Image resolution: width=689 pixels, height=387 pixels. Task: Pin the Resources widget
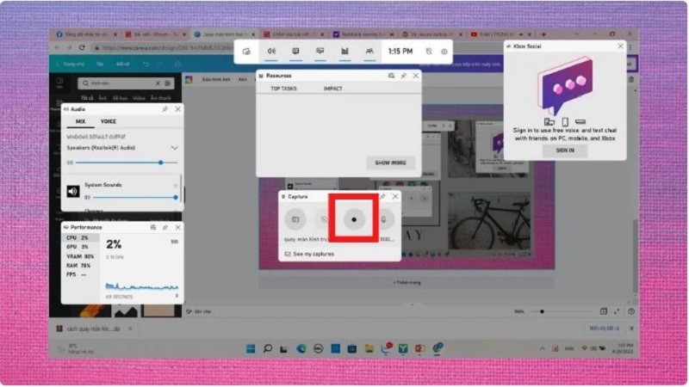[x=405, y=76]
